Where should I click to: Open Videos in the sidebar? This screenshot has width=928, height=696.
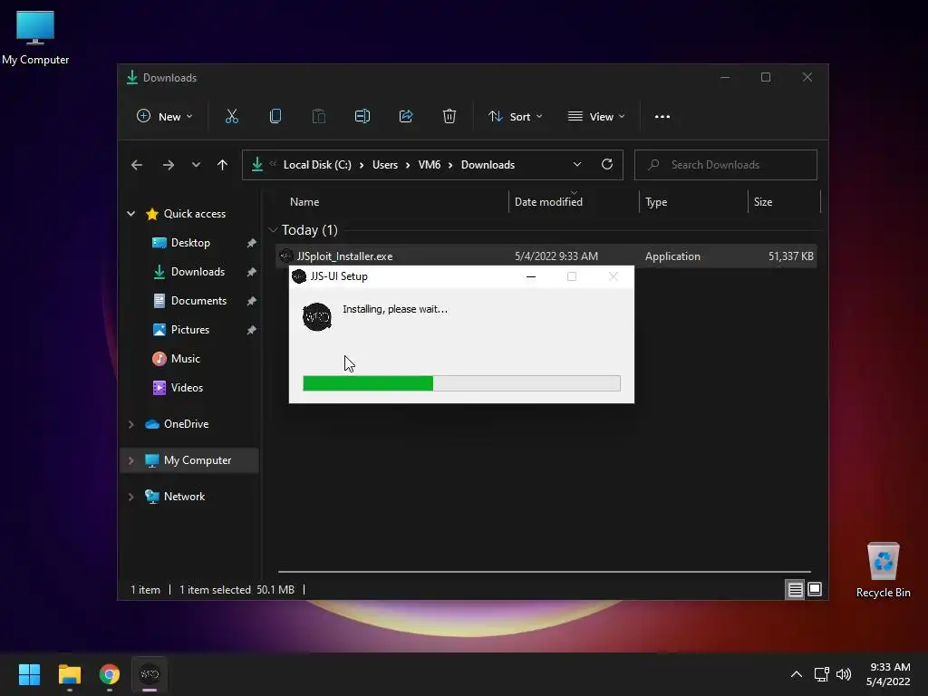[187, 388]
